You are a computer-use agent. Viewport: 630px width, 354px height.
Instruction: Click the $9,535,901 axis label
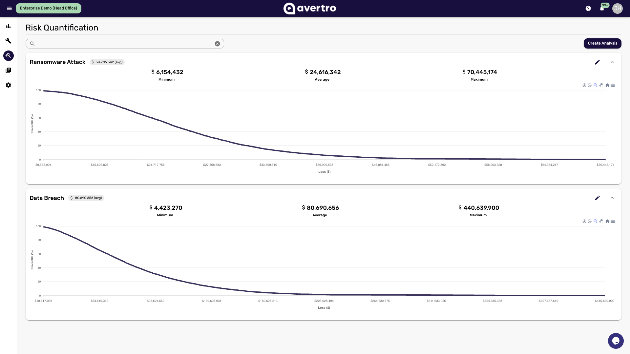click(x=43, y=165)
